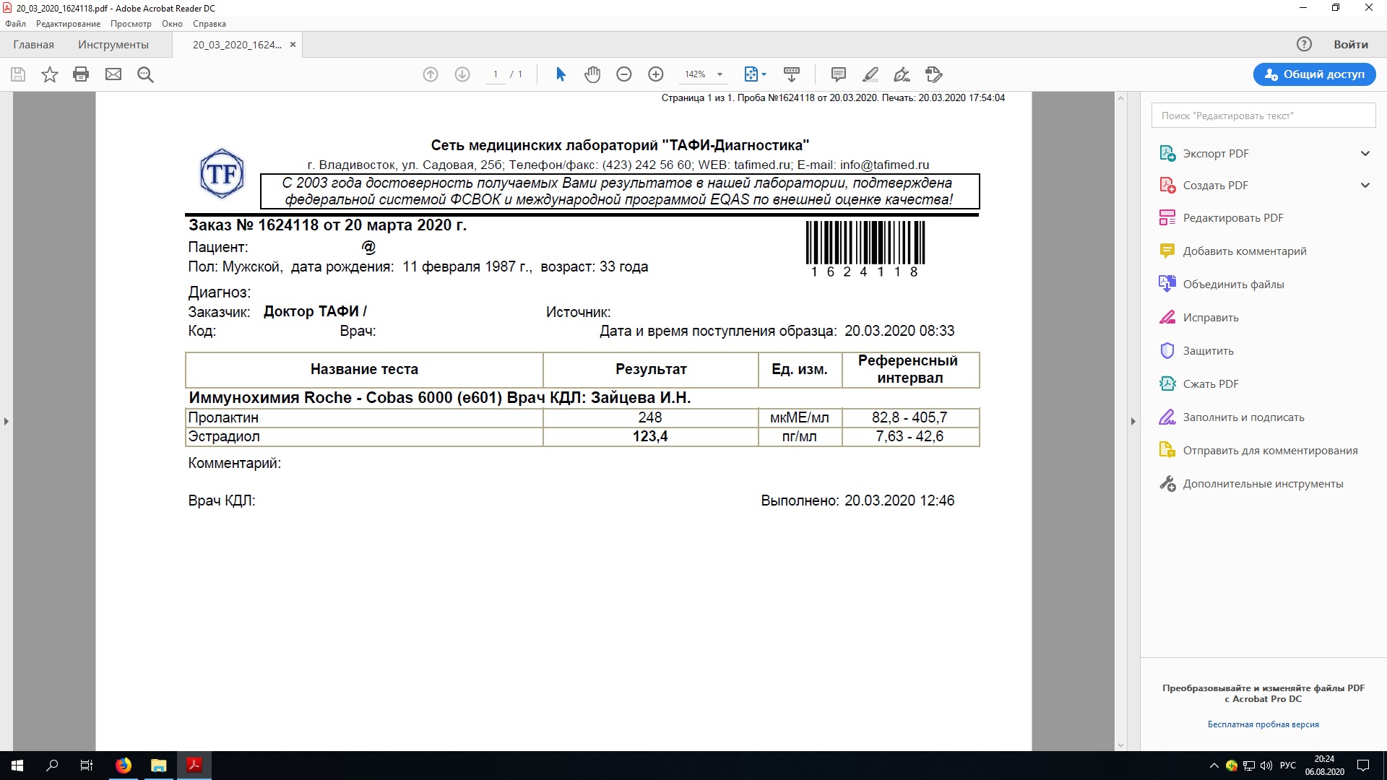The width and height of the screenshot is (1387, 780).
Task: Send file by email envelope icon
Action: 113,74
